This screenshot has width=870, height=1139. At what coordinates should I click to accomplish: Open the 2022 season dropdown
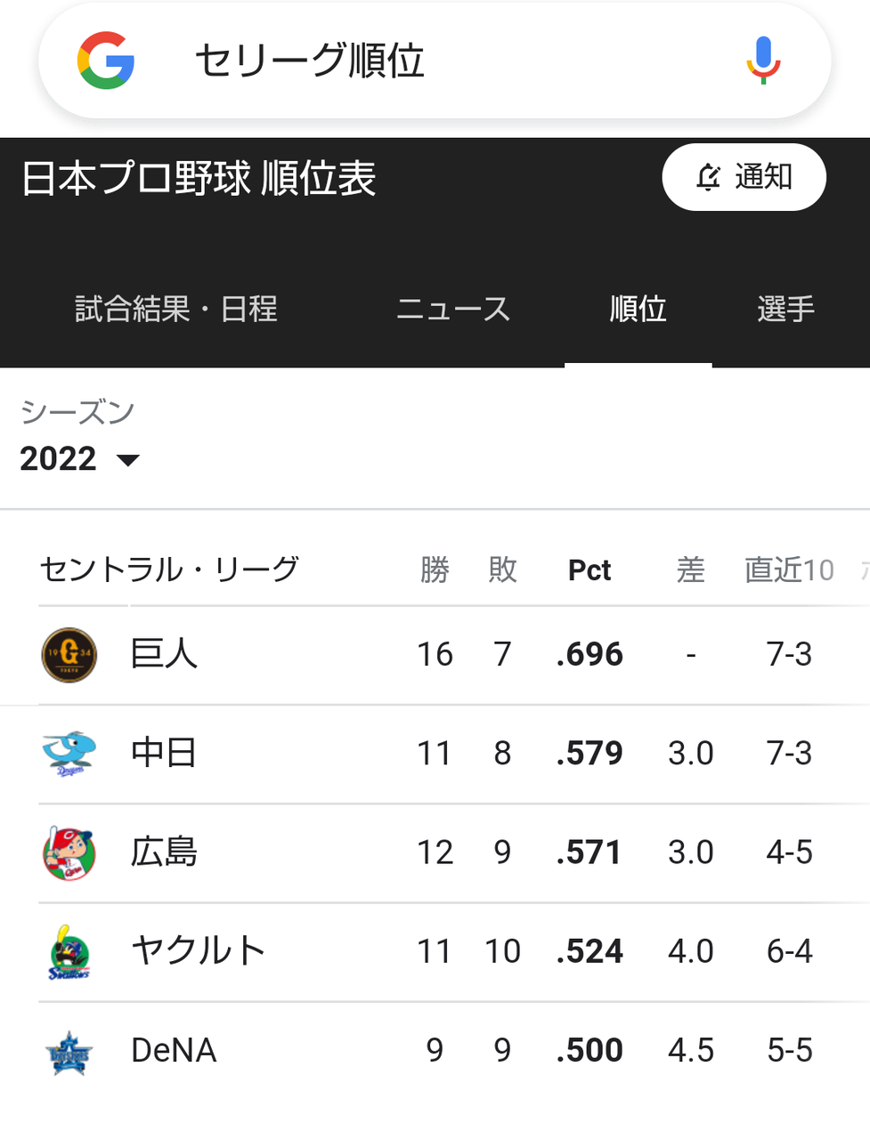point(80,459)
